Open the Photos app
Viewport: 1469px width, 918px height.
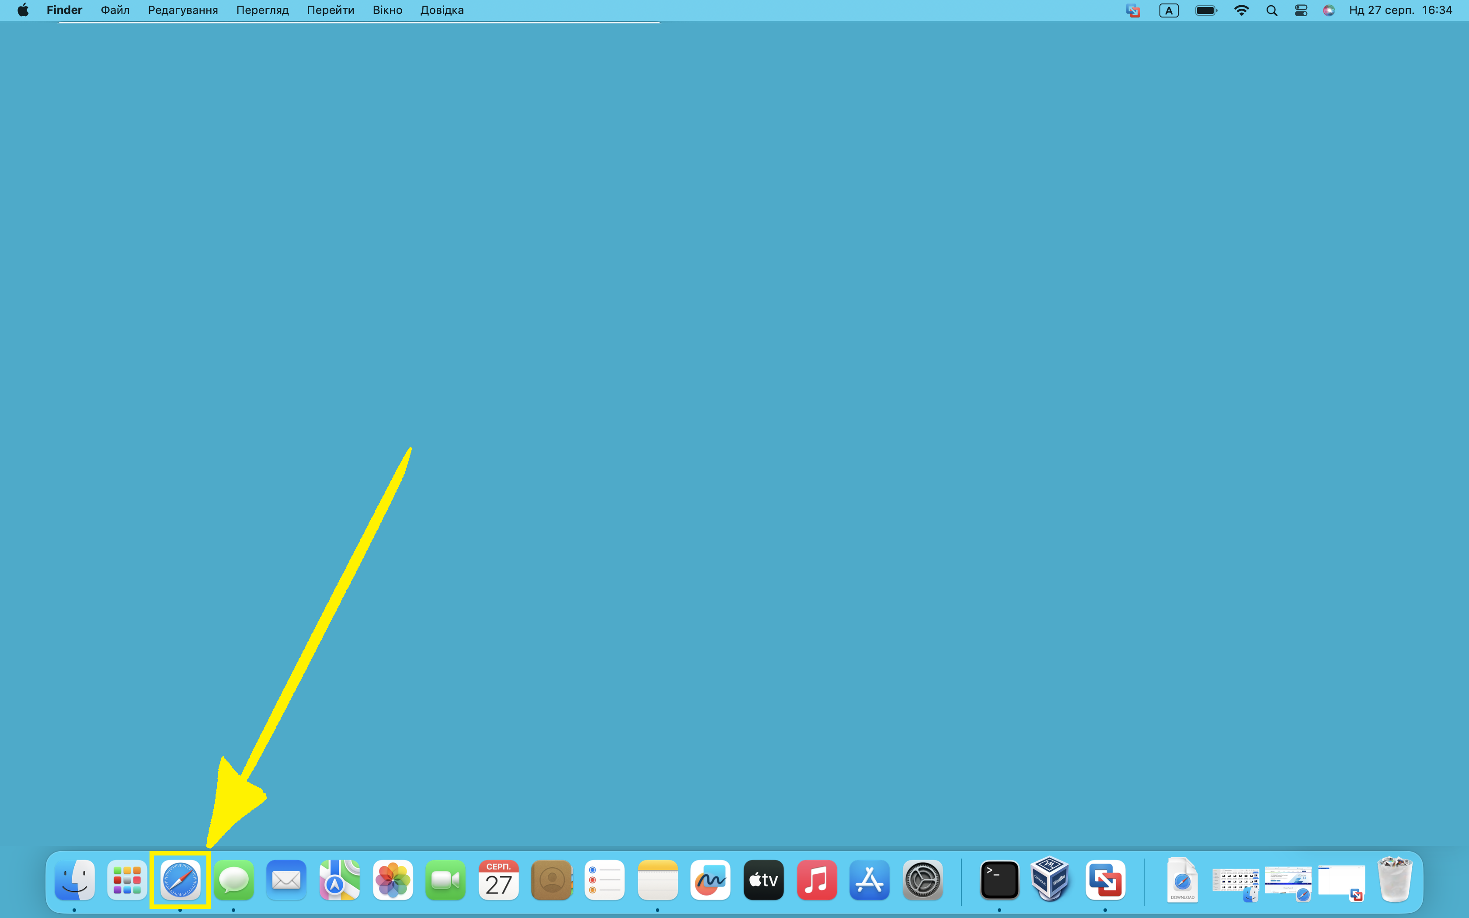393,880
